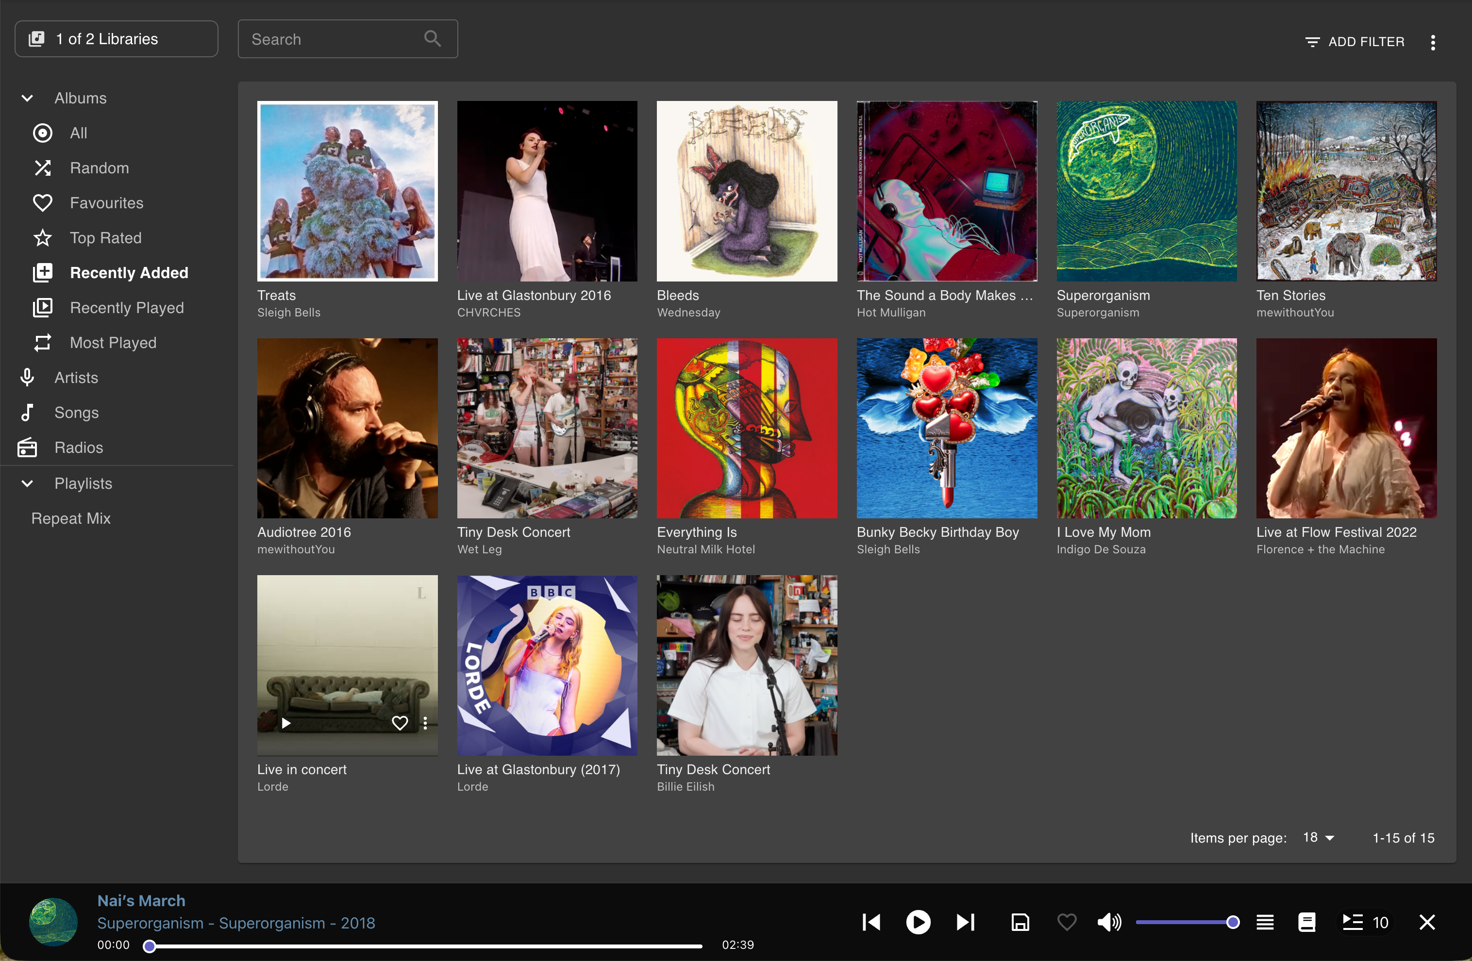The height and width of the screenshot is (961, 1472).
Task: Go to the Artists section
Action: (75, 378)
